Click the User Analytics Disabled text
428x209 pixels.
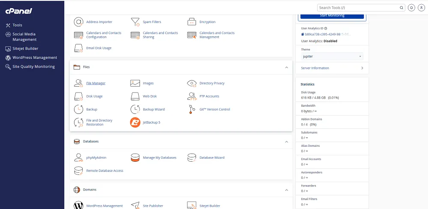pos(319,41)
